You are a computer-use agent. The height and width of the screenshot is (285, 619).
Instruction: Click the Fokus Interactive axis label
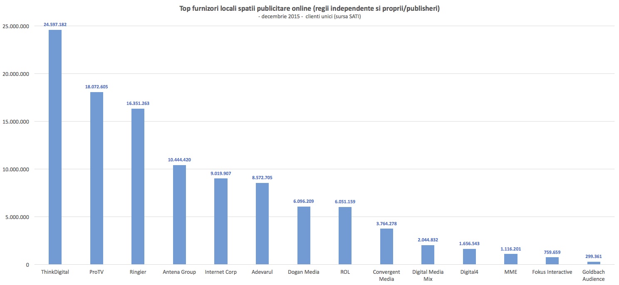coord(552,272)
